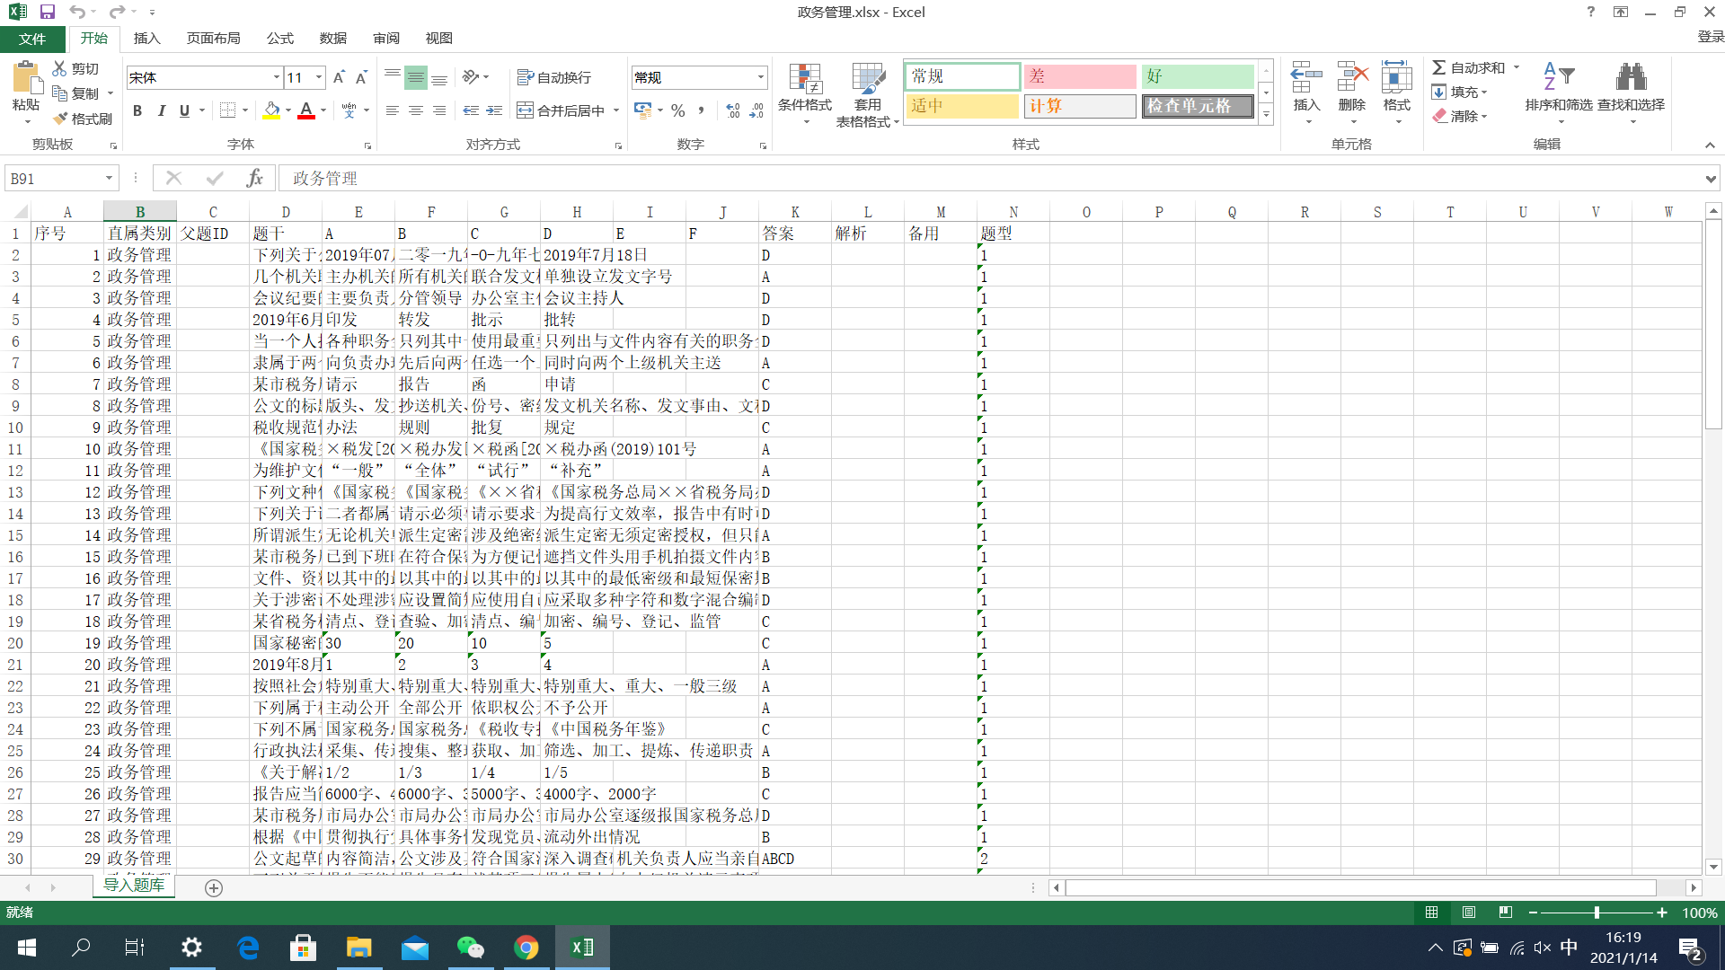Toggle bold formatting
The width and height of the screenshot is (1725, 970).
click(137, 110)
